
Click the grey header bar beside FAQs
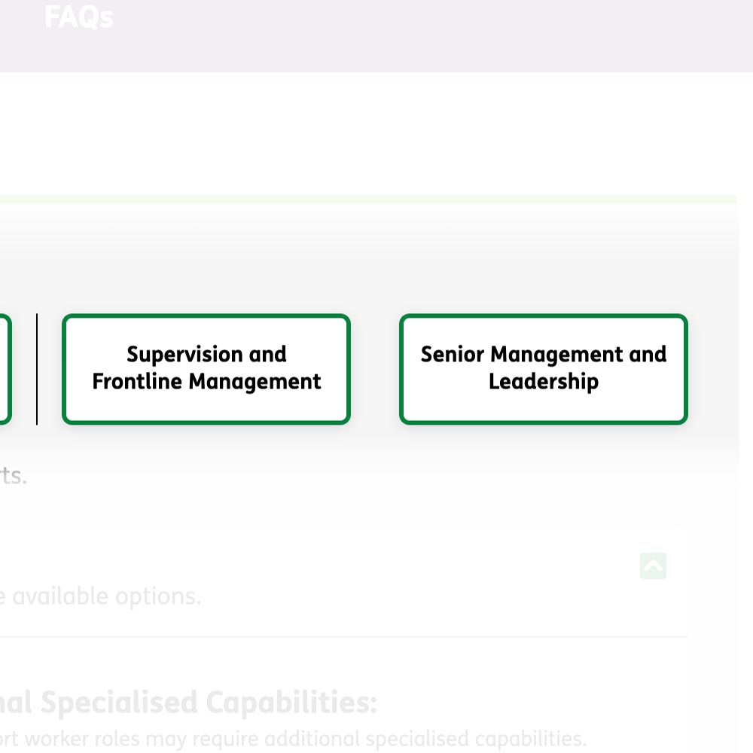[432, 36]
